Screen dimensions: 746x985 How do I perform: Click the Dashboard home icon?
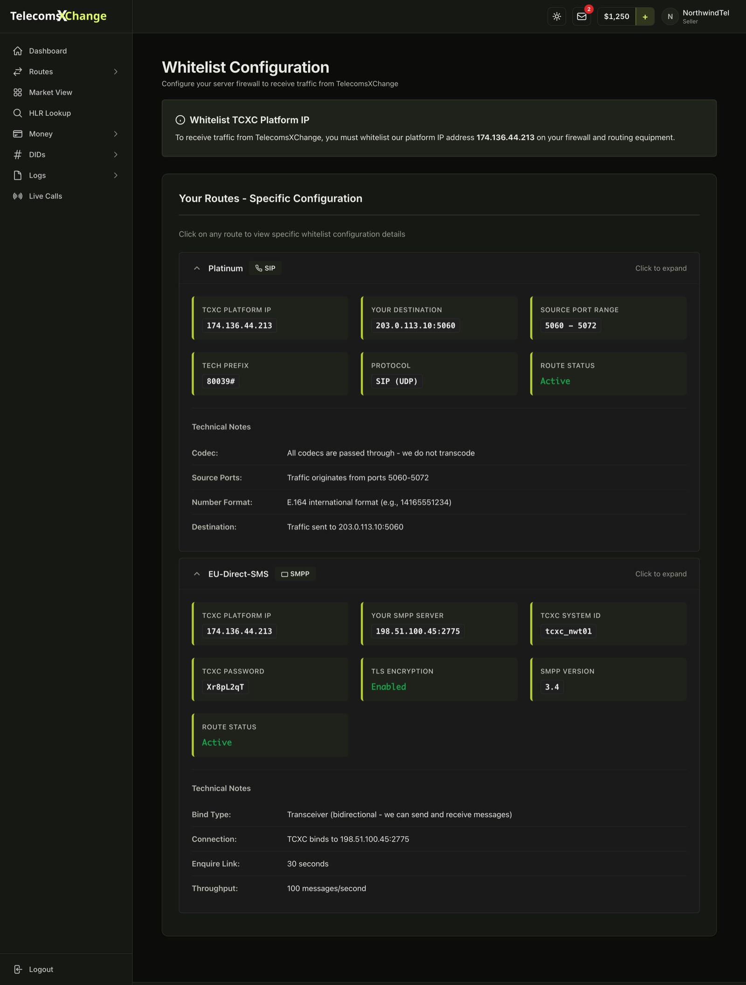[18, 51]
